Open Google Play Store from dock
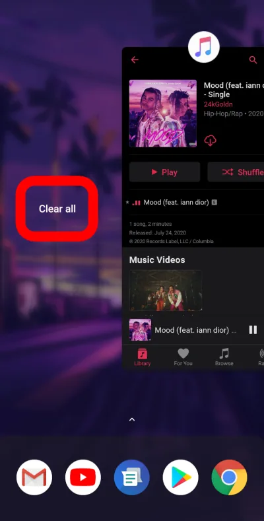 click(x=181, y=477)
